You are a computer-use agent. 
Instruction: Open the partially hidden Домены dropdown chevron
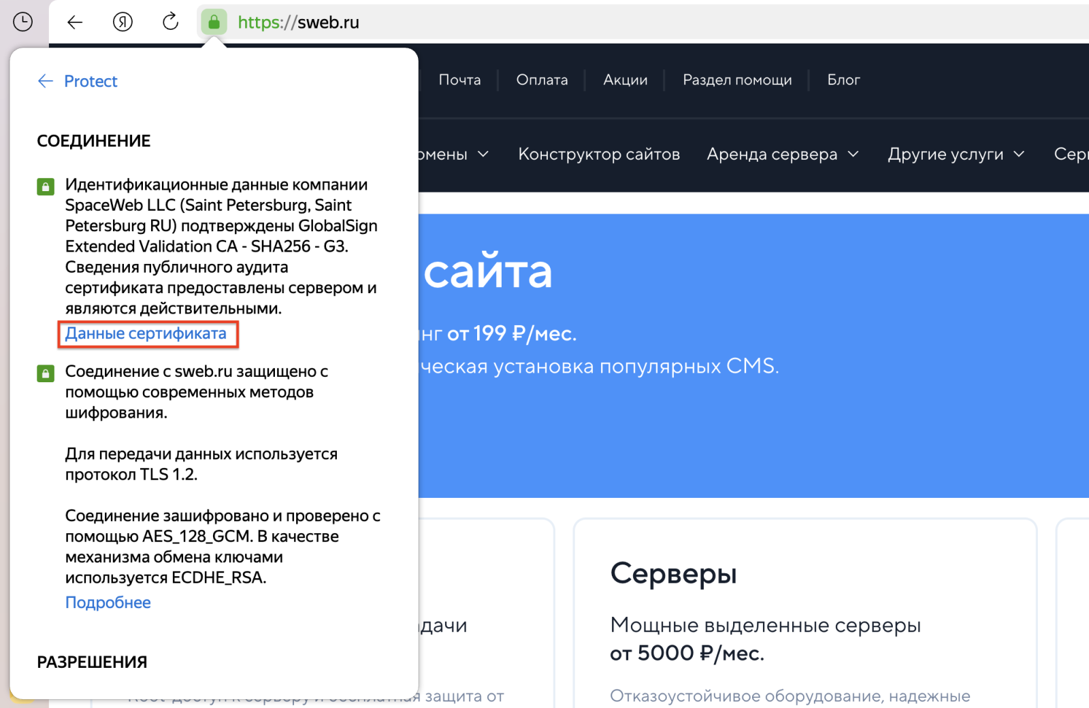[x=483, y=154]
